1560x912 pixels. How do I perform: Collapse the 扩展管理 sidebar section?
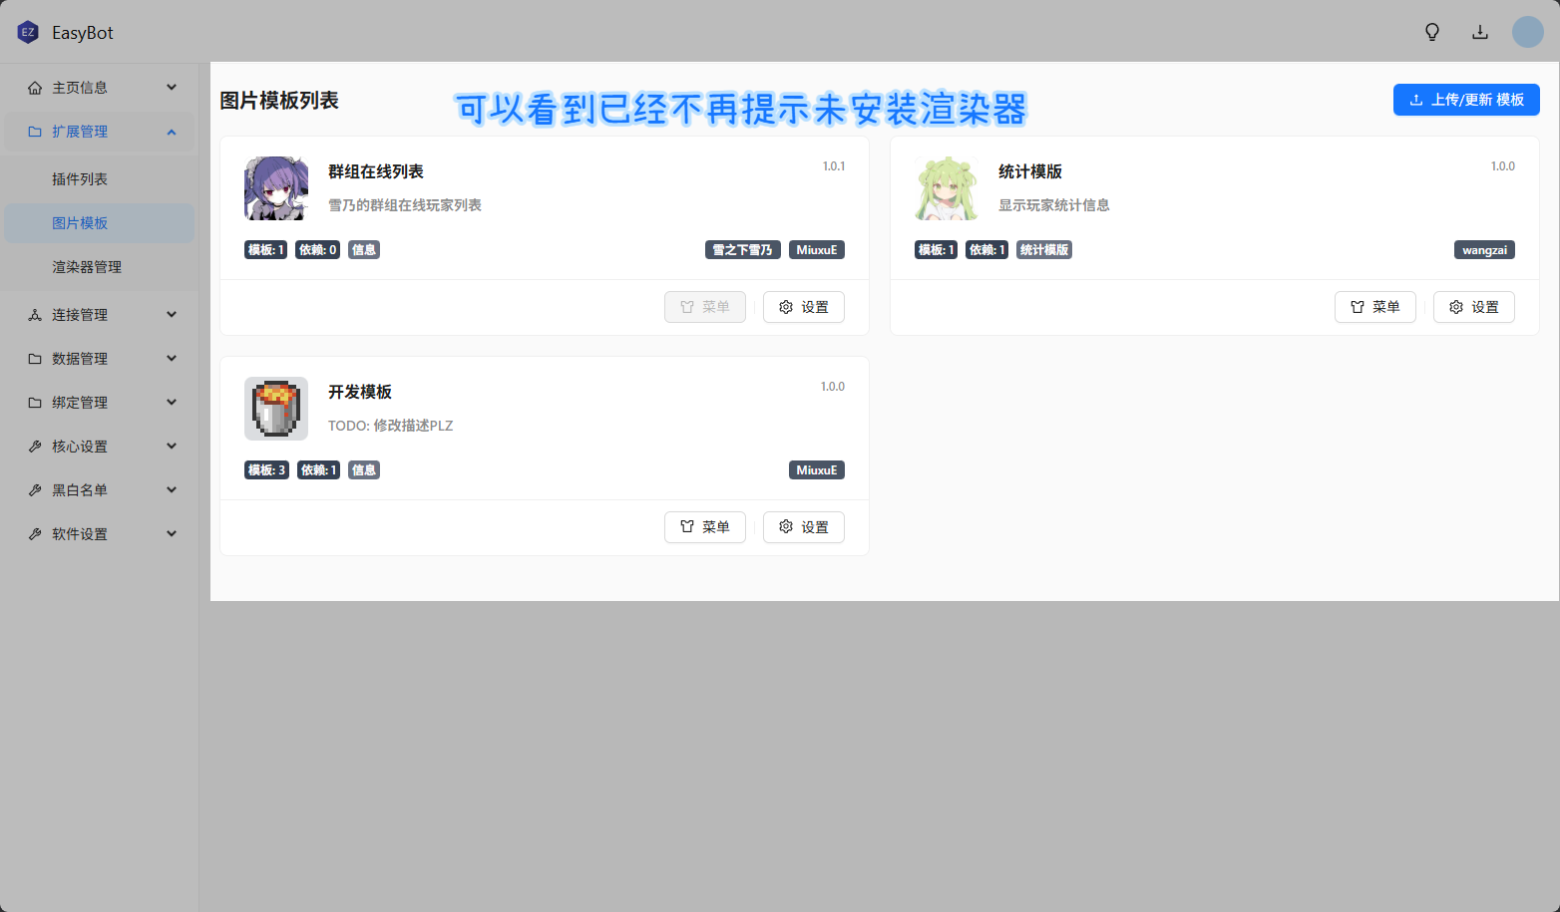[100, 132]
